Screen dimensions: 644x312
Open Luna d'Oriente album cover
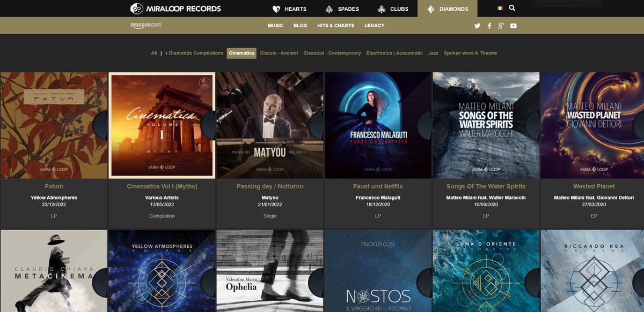click(x=486, y=271)
